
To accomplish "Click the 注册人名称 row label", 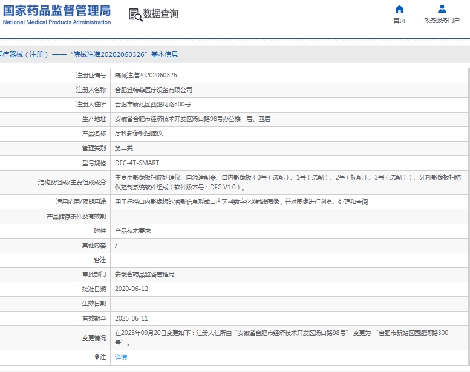I will tap(91, 90).
